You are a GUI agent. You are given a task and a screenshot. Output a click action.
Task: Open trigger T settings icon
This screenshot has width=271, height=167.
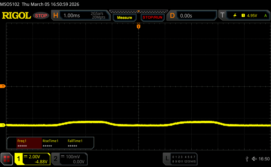tap(222, 16)
